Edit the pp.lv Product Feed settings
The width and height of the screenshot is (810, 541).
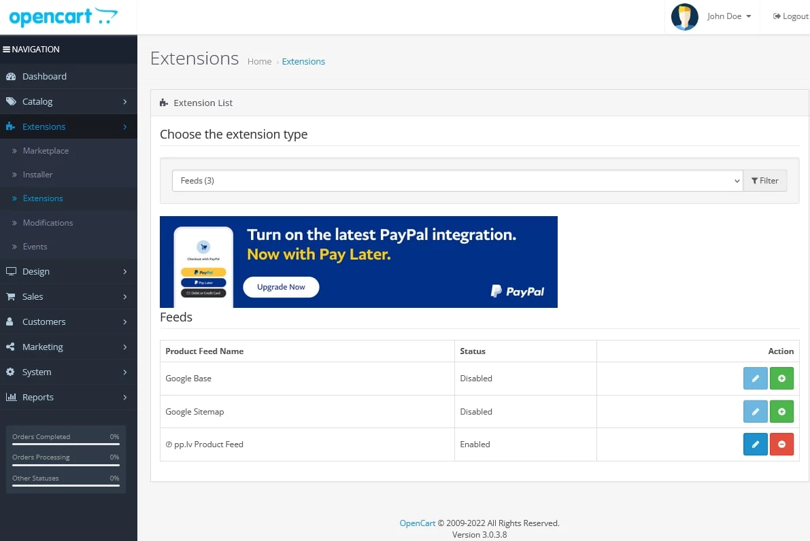click(x=755, y=444)
